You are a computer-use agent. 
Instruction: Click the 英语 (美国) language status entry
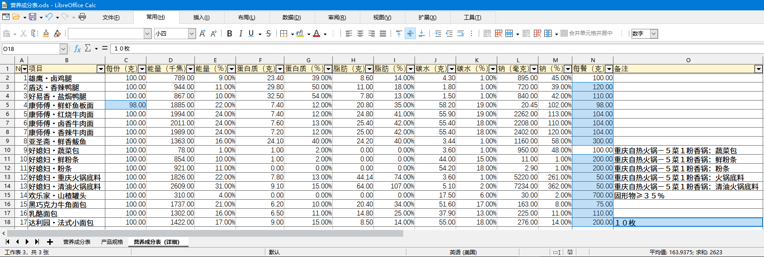[x=463, y=252]
